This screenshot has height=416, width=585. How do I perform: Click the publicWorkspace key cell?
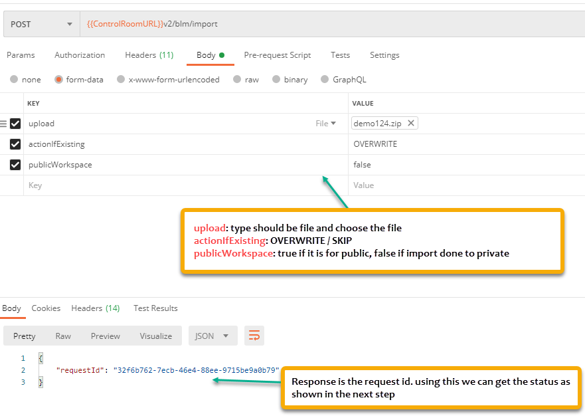coord(186,165)
